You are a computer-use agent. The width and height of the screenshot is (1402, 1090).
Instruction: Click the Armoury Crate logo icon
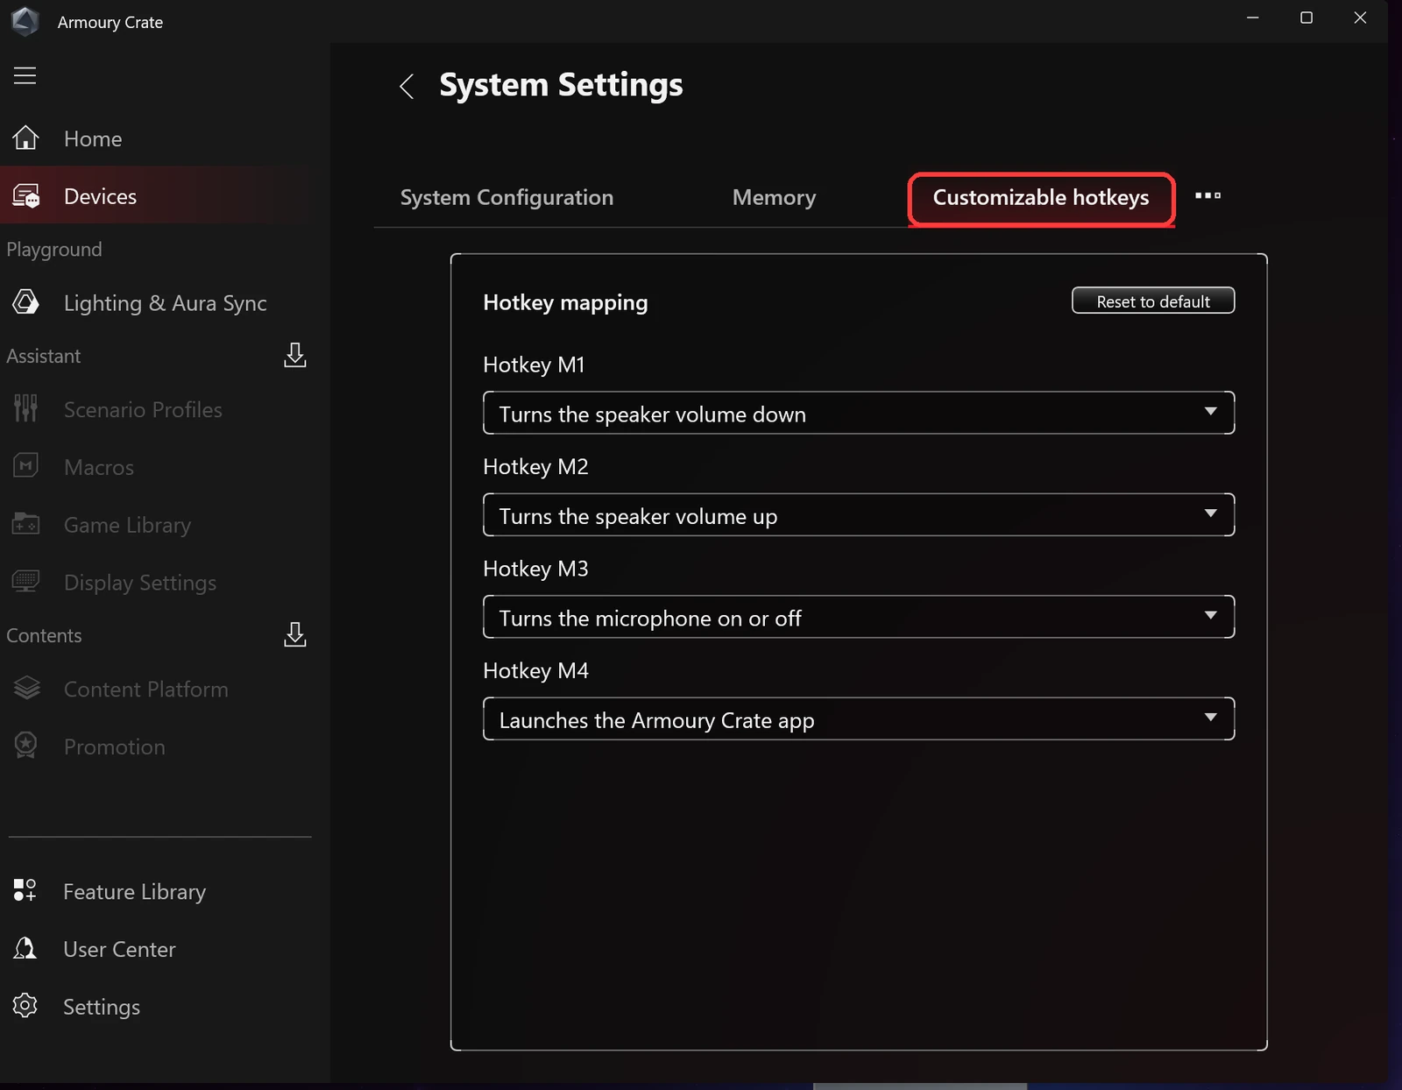pos(25,21)
